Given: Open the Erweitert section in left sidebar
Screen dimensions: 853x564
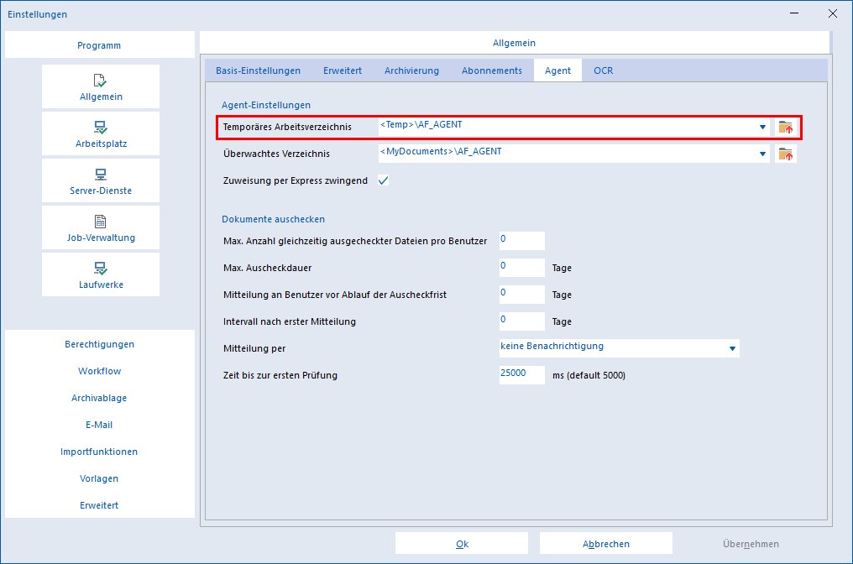Looking at the screenshot, I should [x=100, y=505].
